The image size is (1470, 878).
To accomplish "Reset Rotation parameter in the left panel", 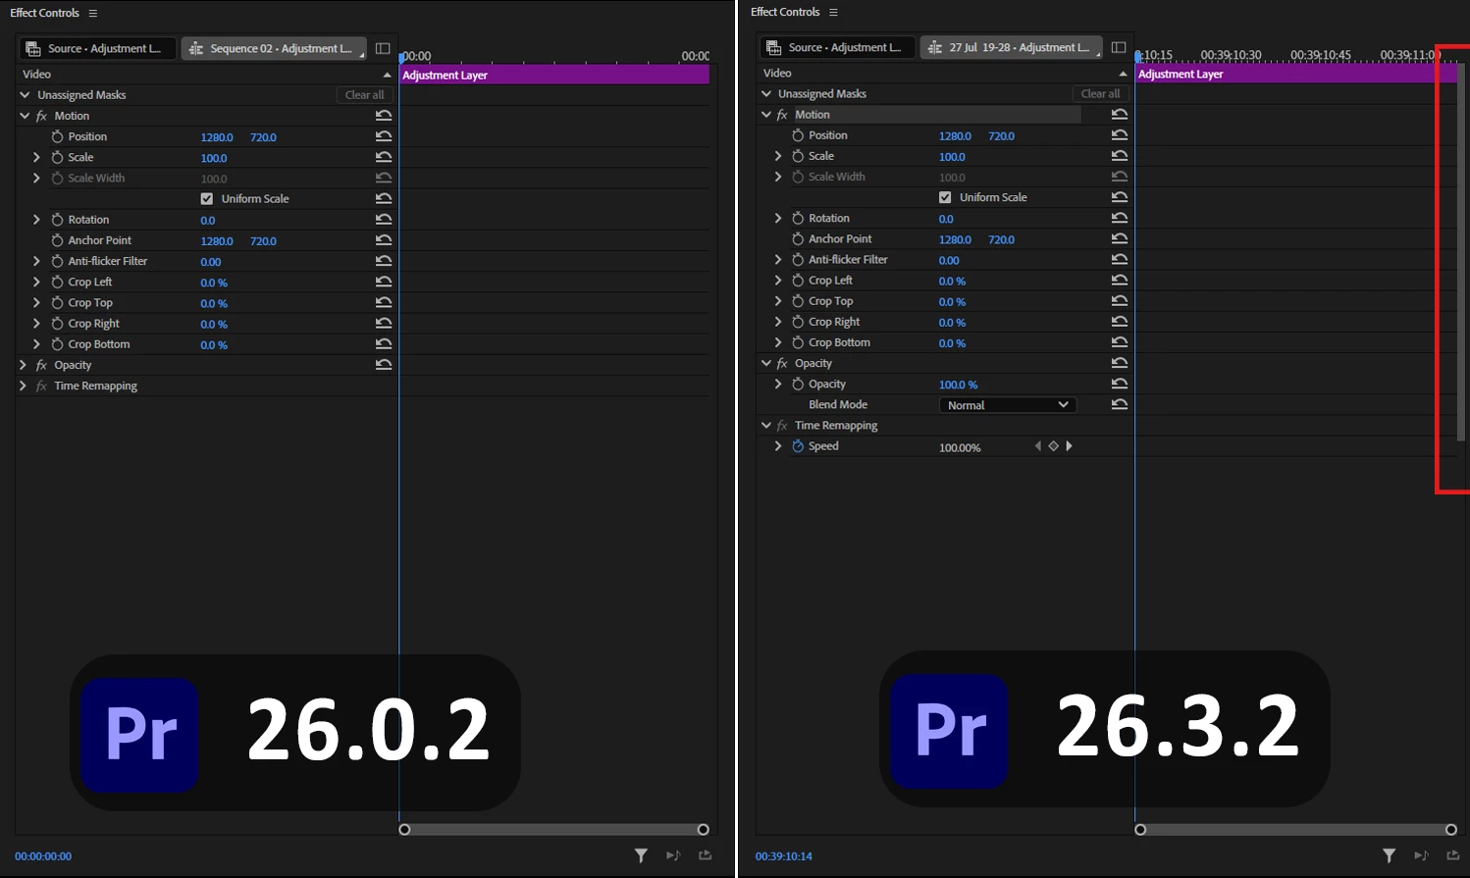I will [x=384, y=220].
